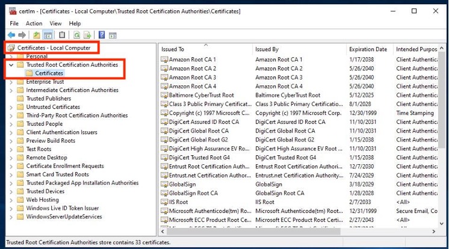Viewport: 449px width, 249px height.
Task: Collapse Trusted Root Certification Authorities node
Action: point(11,65)
